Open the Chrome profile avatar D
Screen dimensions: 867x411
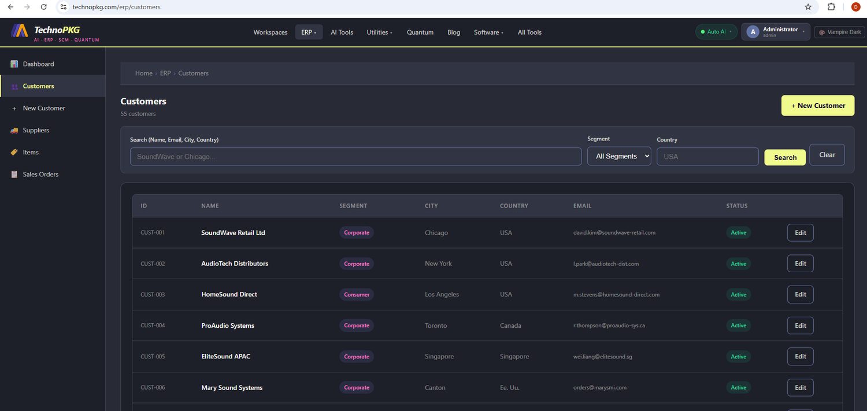point(855,7)
